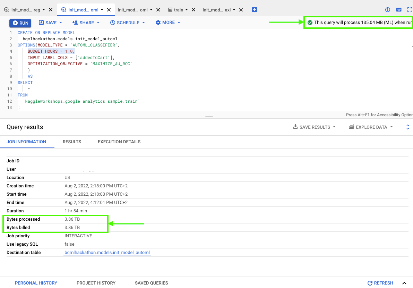Open the SHARE dropdown menu

(x=86, y=23)
